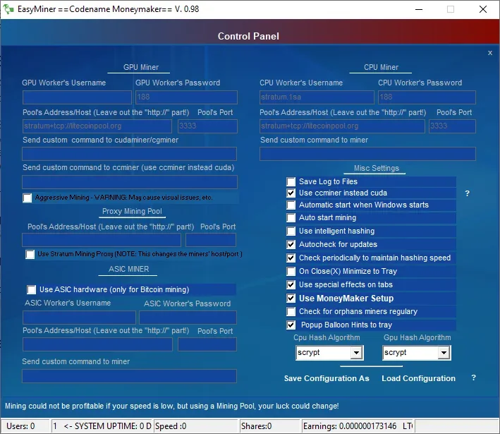Image resolution: width=500 pixels, height=434 pixels.
Task: Check the Use ASIC hardware option
Action: [32, 289]
